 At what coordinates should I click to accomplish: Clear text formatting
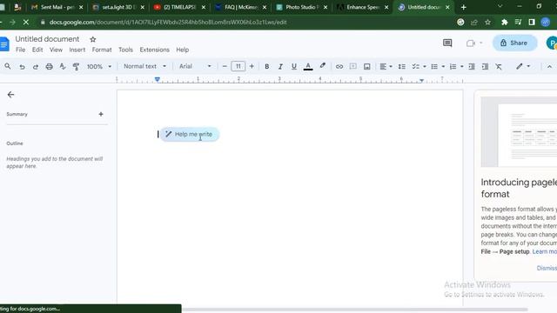(x=499, y=66)
